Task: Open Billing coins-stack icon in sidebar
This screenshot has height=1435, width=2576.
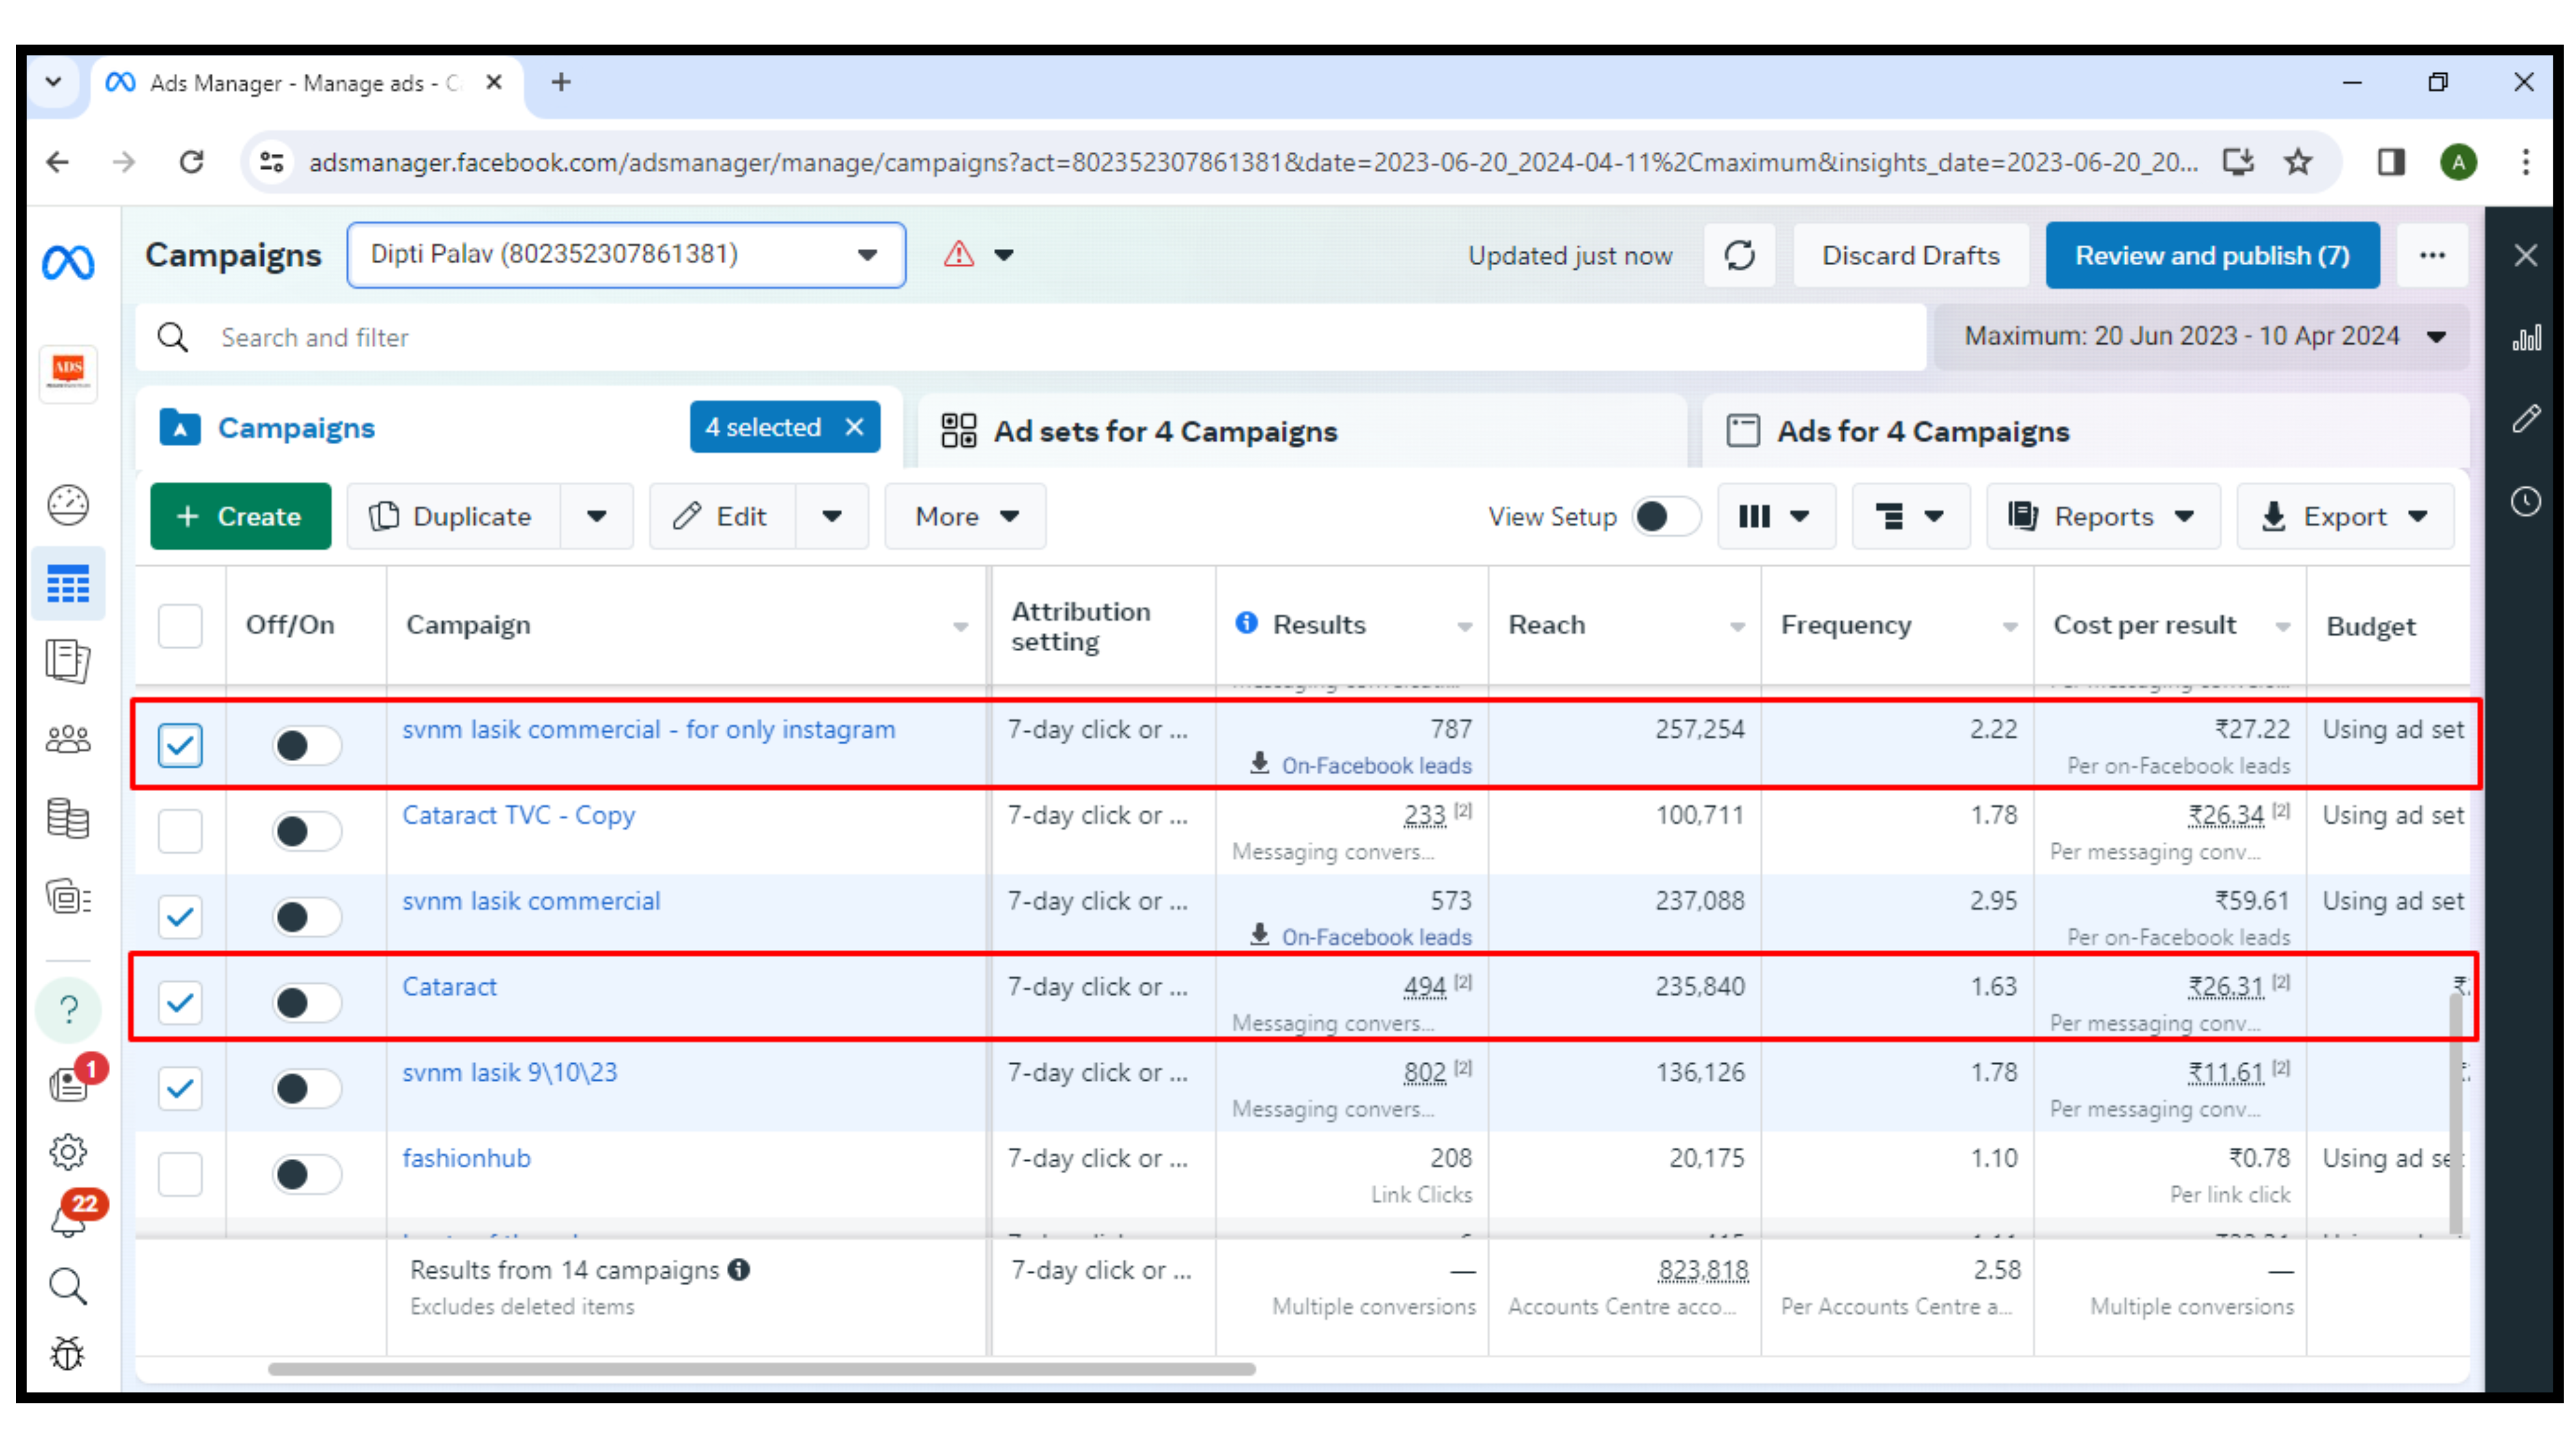Action: pyautogui.click(x=68, y=819)
